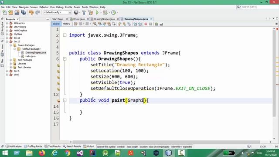
Task: Click the editor vertical scrollbar
Action: pos(274,73)
